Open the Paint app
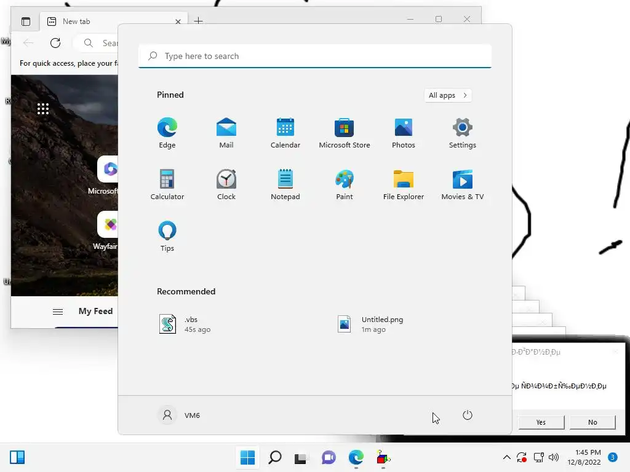 point(345,184)
